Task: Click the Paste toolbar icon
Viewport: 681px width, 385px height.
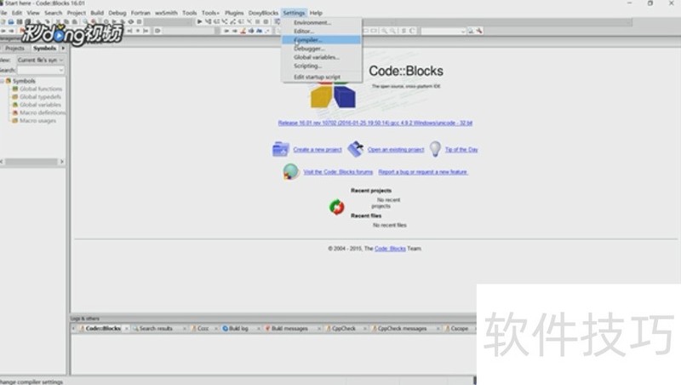Action: (75, 21)
